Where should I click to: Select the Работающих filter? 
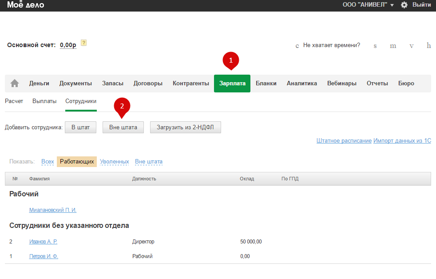77,162
